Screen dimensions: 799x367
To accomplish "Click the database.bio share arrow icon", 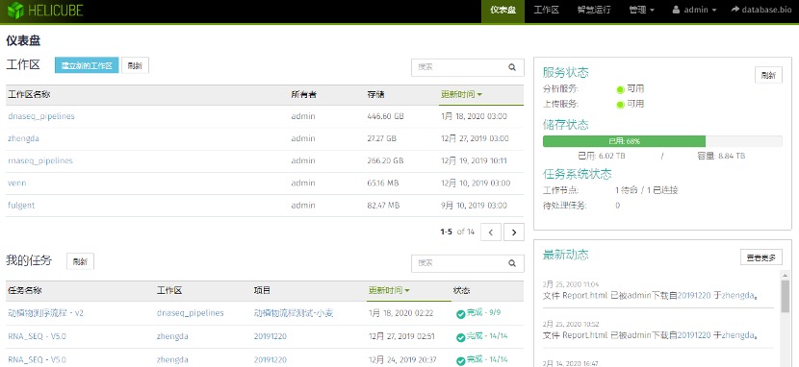I will point(735,10).
